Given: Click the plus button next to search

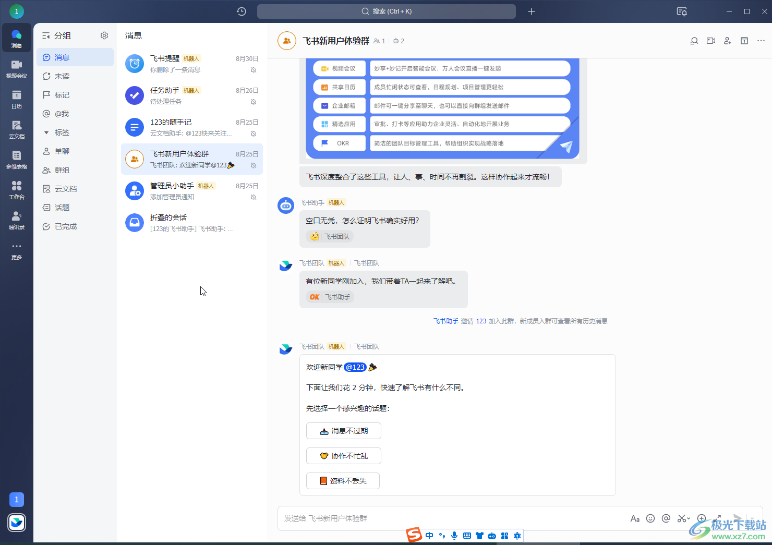Looking at the screenshot, I should coord(532,11).
